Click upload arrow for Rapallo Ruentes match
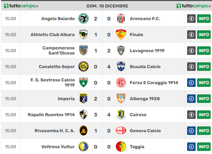The image size is (212, 154). [191, 114]
